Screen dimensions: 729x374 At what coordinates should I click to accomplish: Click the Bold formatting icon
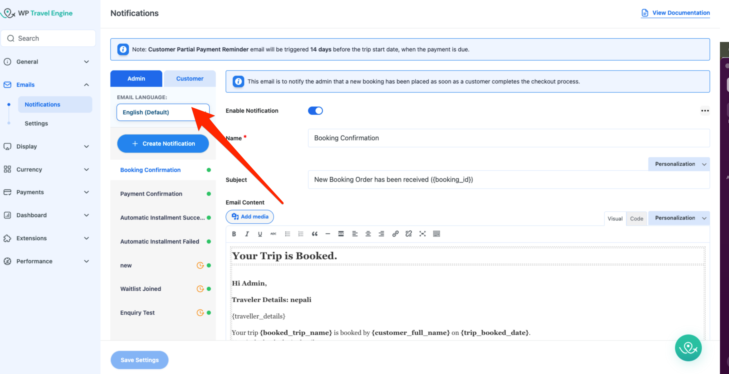pyautogui.click(x=234, y=234)
